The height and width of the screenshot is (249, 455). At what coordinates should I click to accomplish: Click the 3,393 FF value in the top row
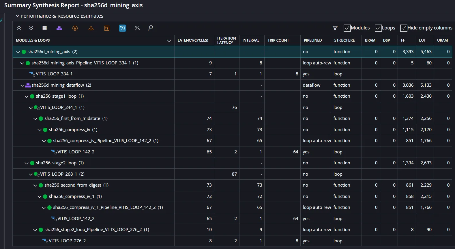pyautogui.click(x=408, y=52)
